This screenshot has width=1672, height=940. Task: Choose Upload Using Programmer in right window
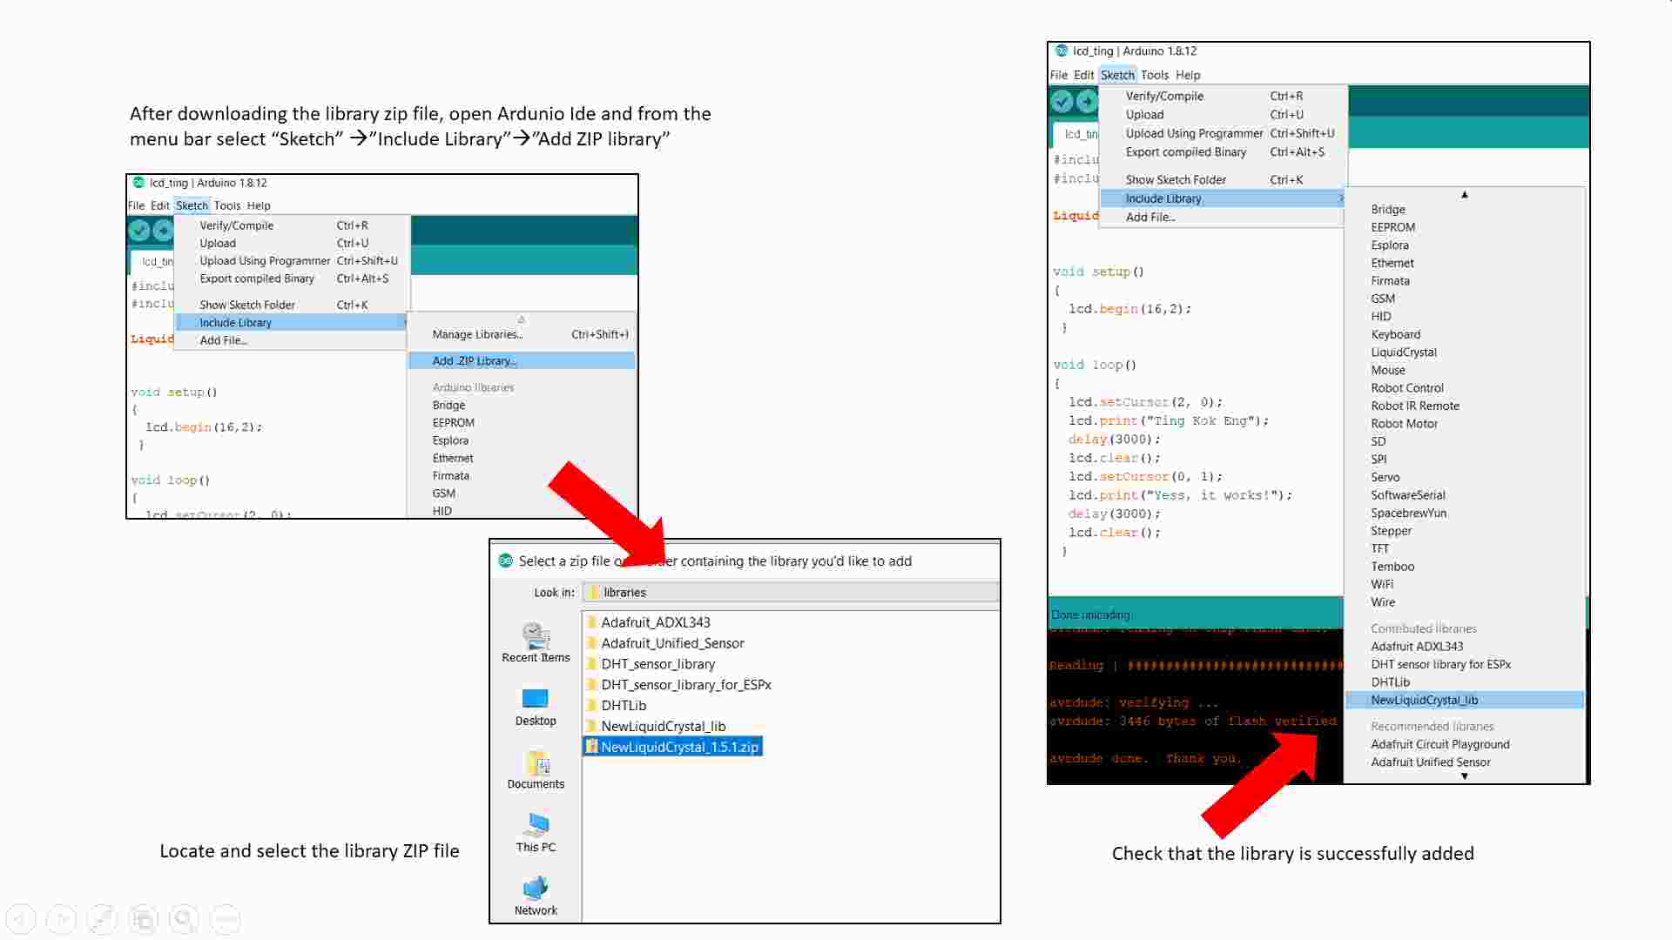[x=1223, y=133]
